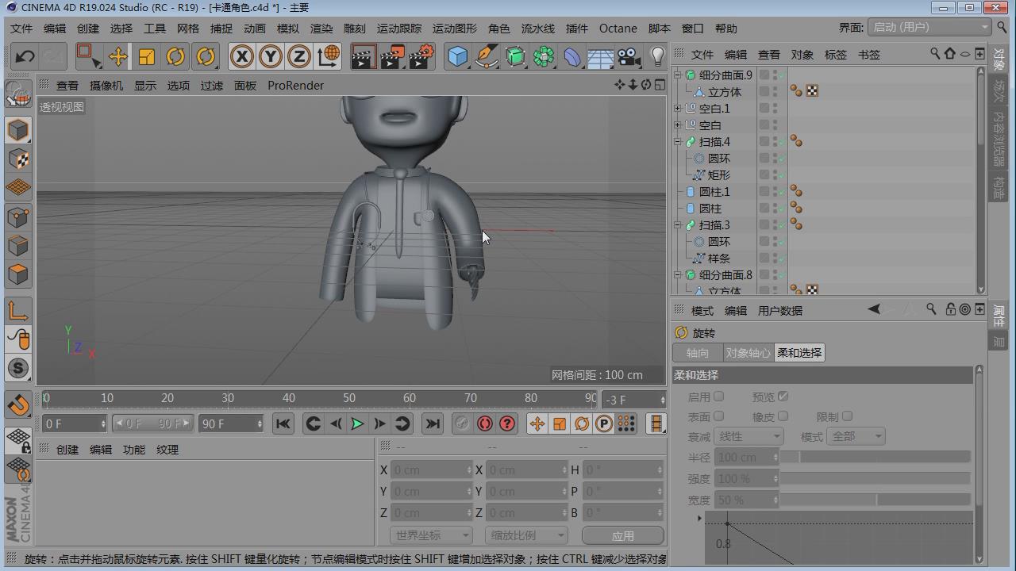Add a Light object

click(657, 56)
